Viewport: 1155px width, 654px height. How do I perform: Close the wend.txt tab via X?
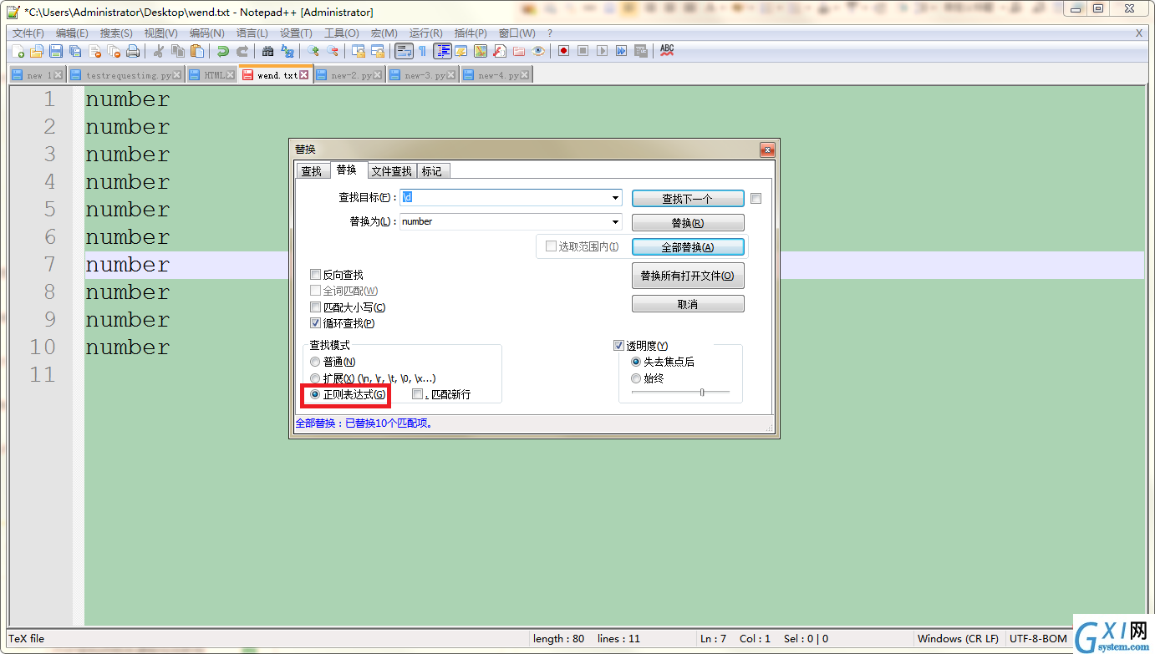pyautogui.click(x=304, y=75)
